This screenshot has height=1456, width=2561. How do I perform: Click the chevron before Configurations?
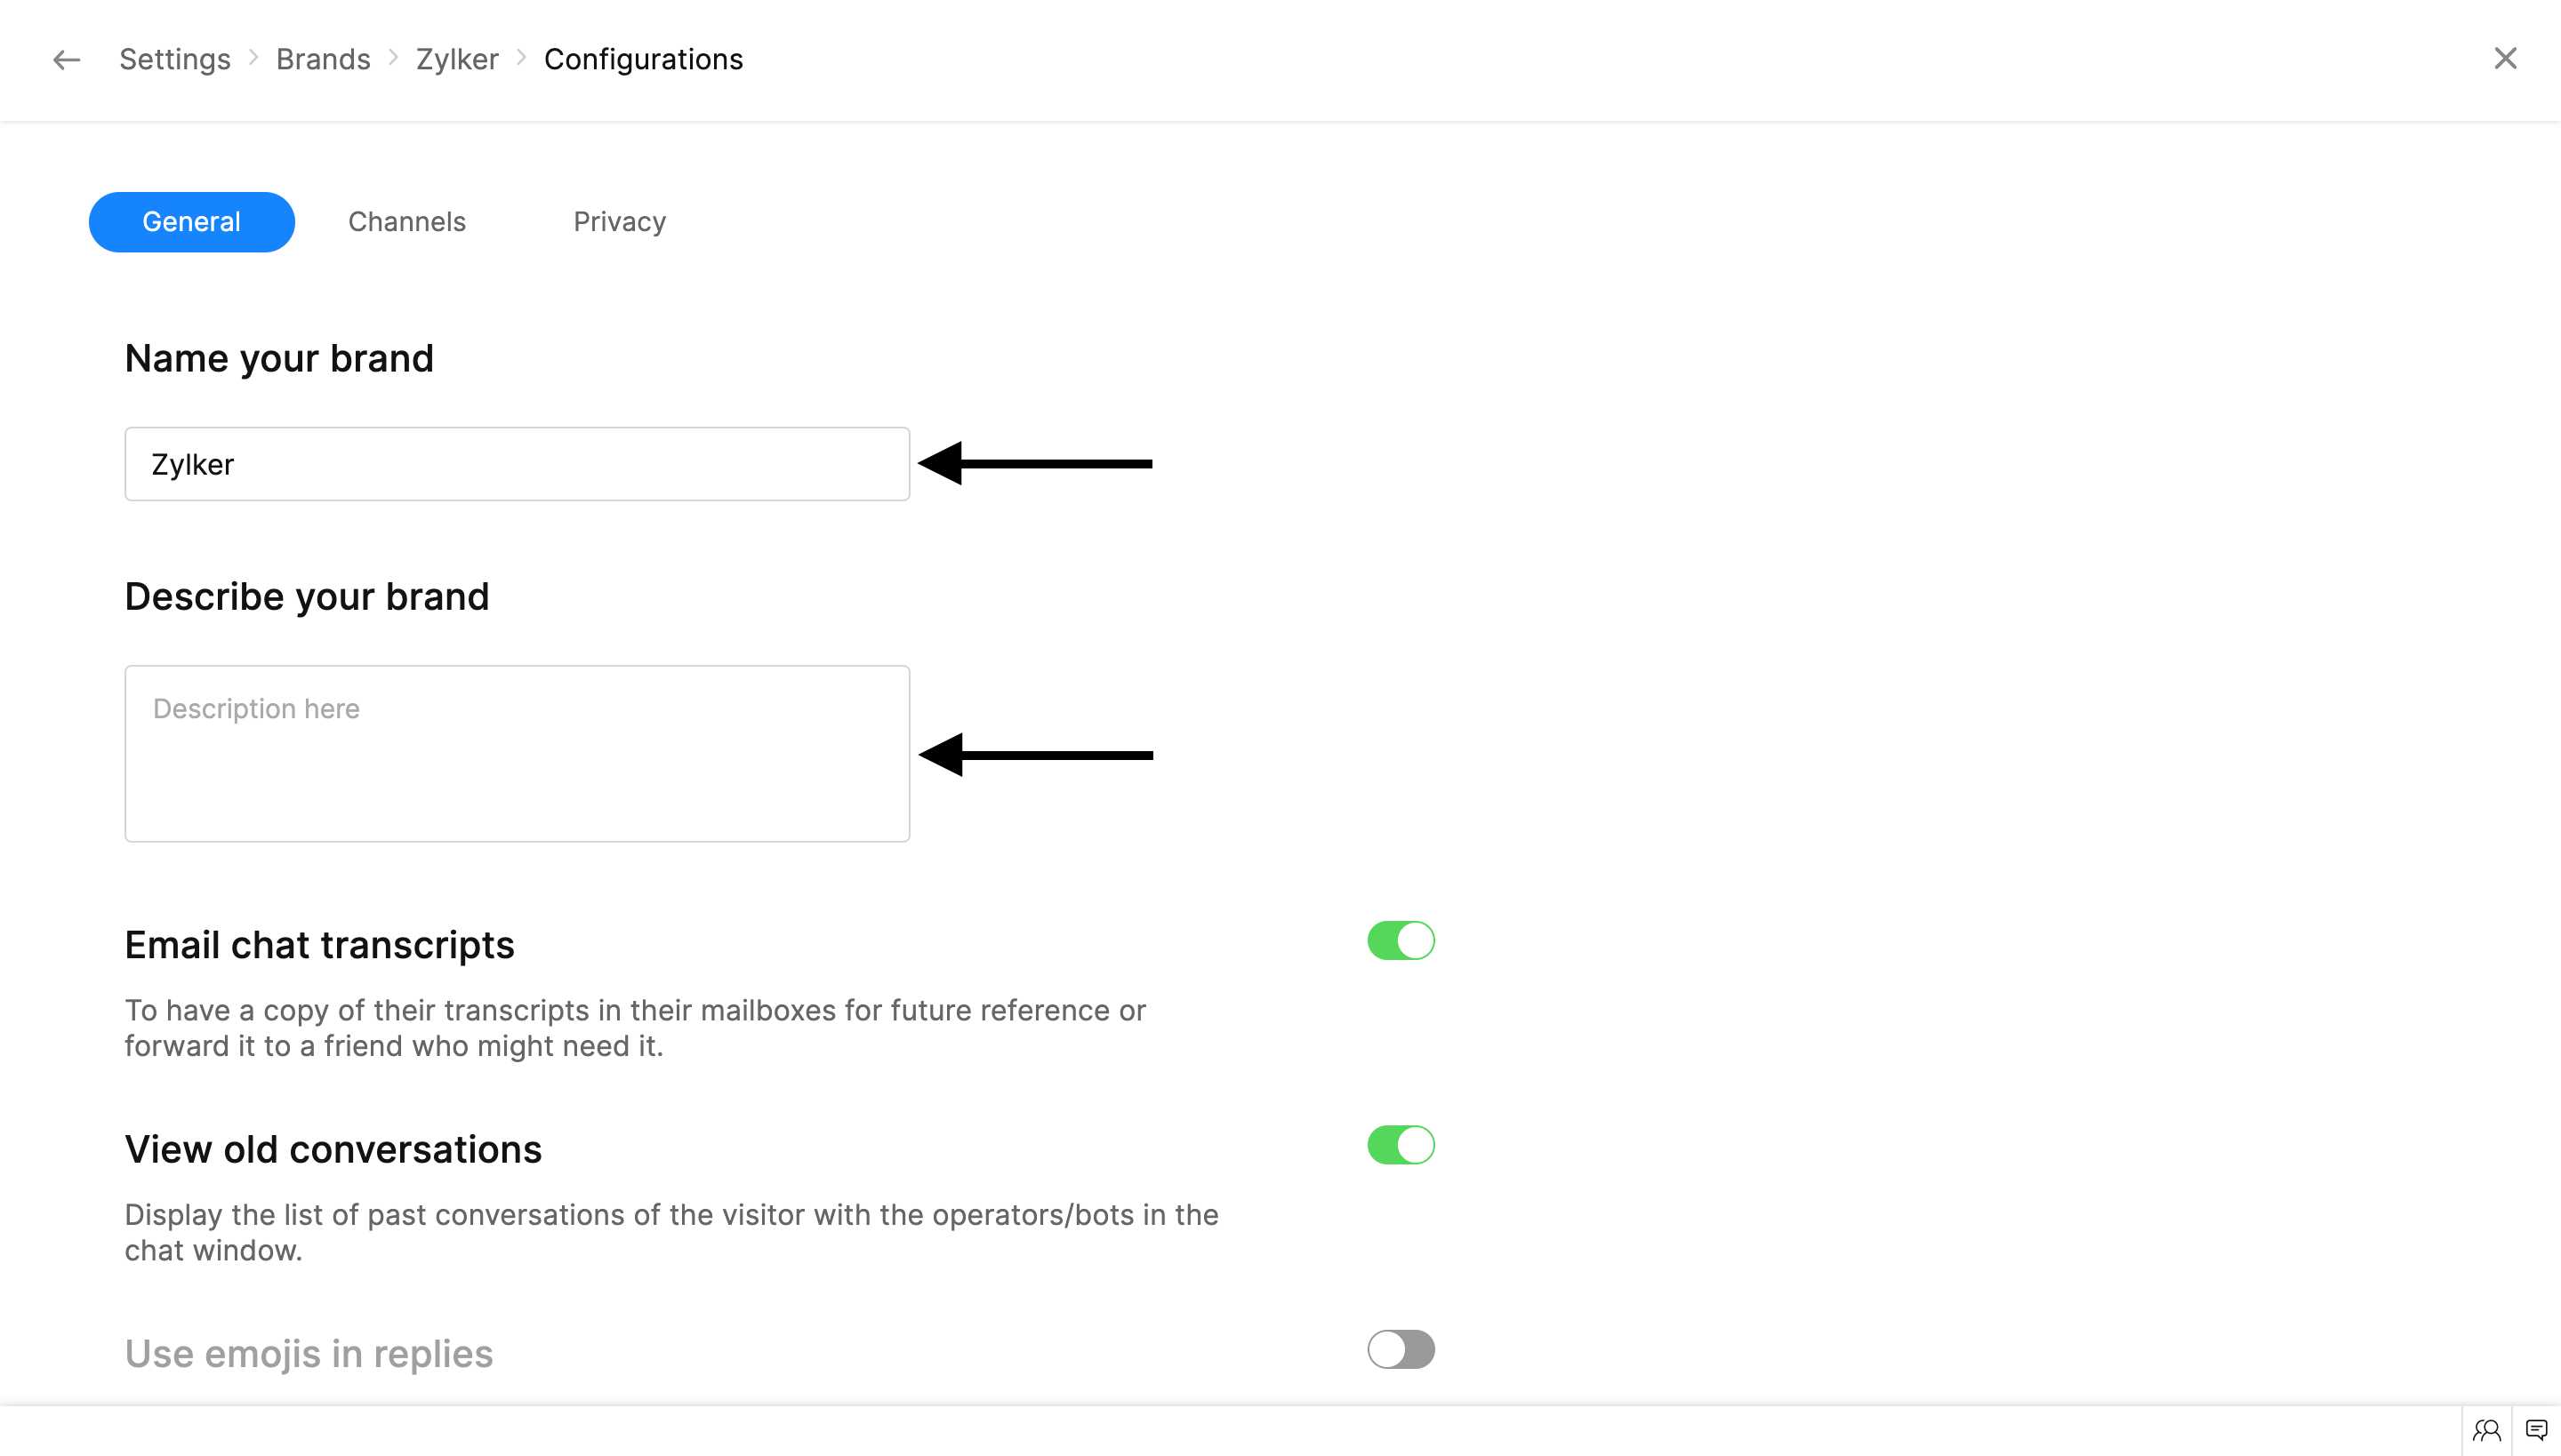pyautogui.click(x=521, y=59)
